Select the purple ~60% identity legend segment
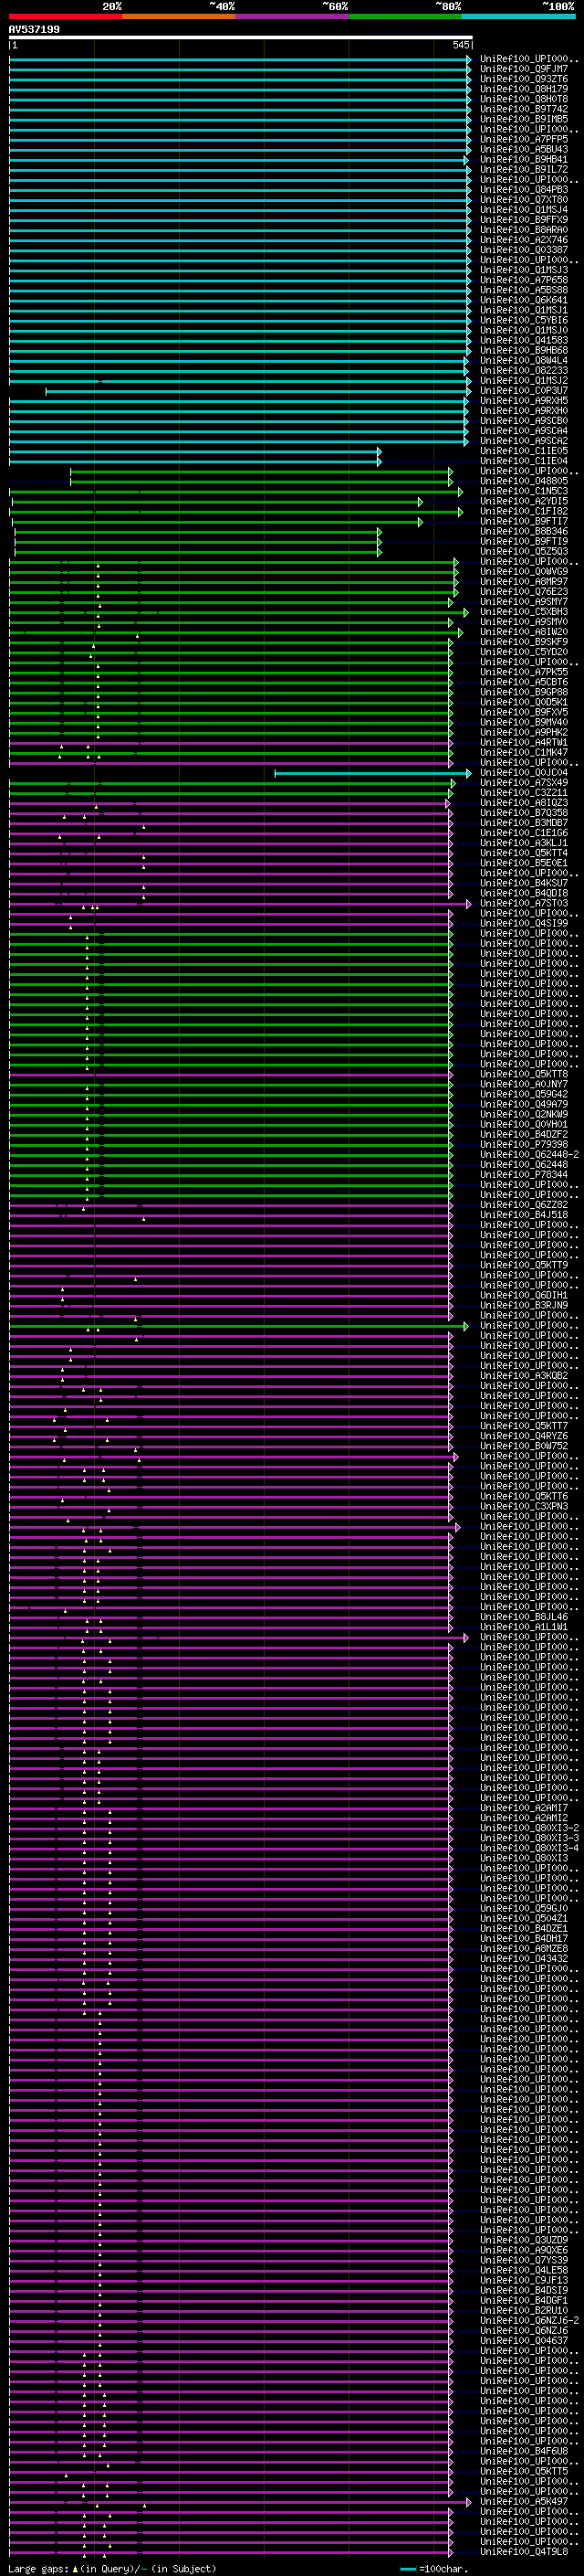Viewport: 584px width, 2576px height. (x=293, y=16)
